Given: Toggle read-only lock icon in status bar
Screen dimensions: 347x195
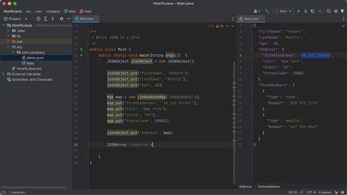Looking at the screenshot, I should point(336,192).
